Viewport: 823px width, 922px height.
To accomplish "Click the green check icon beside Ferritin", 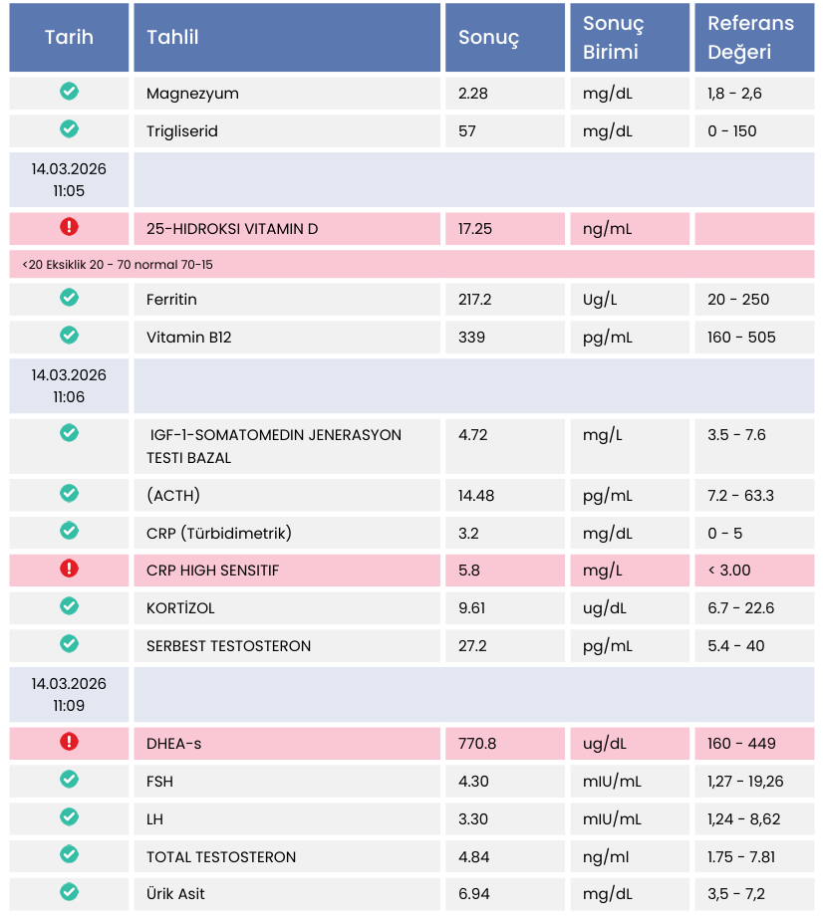I will [69, 298].
